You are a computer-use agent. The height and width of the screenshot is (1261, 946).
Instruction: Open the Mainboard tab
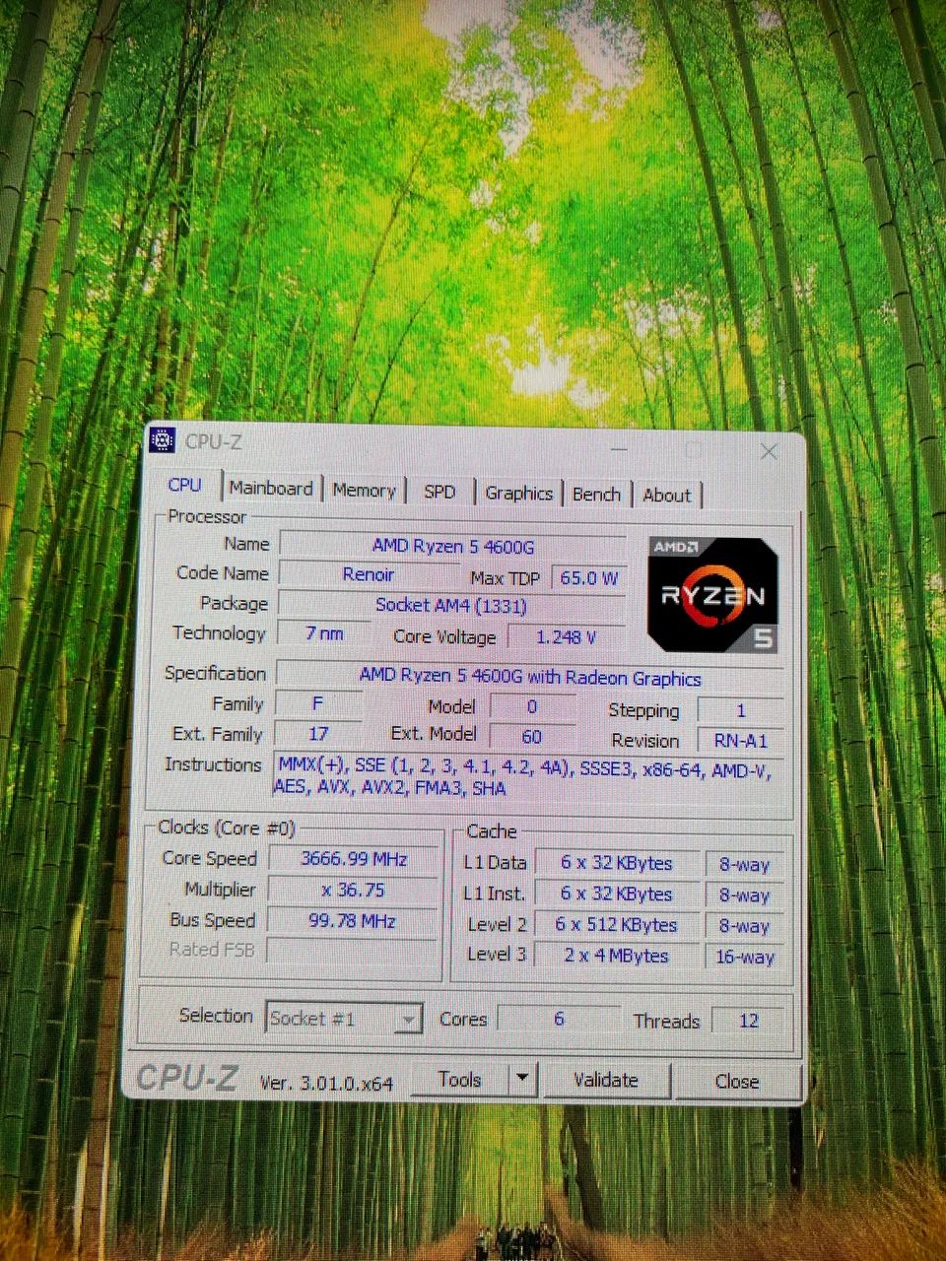pyautogui.click(x=271, y=488)
